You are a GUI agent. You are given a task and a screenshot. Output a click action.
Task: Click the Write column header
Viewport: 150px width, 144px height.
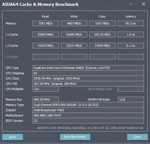[74, 16]
